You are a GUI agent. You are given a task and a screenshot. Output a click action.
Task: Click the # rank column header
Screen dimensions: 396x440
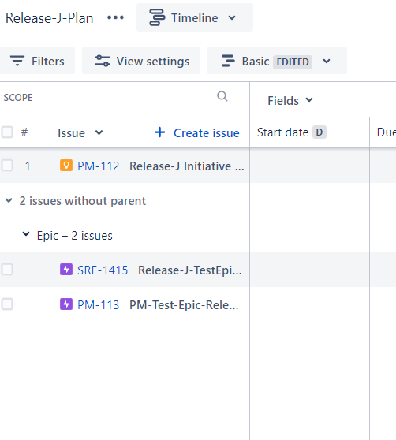(24, 132)
